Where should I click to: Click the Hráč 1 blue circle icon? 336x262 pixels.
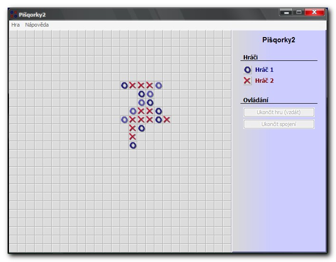click(x=248, y=70)
